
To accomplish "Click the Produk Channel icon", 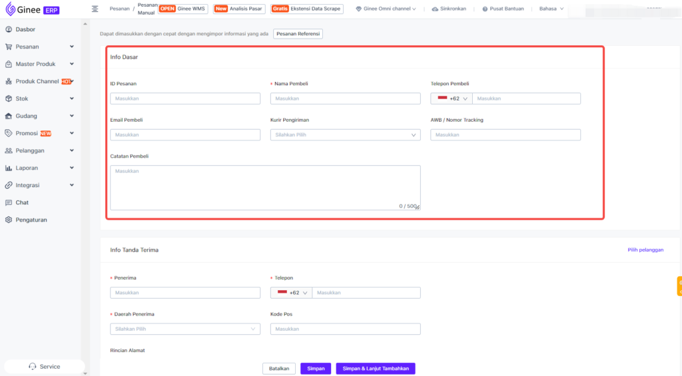I will coord(9,81).
